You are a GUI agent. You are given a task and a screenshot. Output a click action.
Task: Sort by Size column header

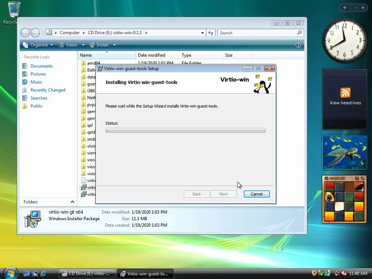[x=238, y=55]
